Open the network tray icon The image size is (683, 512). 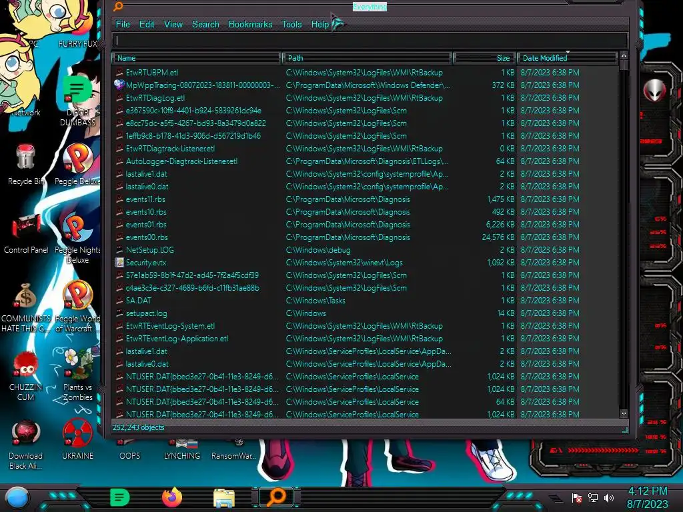[x=593, y=497]
